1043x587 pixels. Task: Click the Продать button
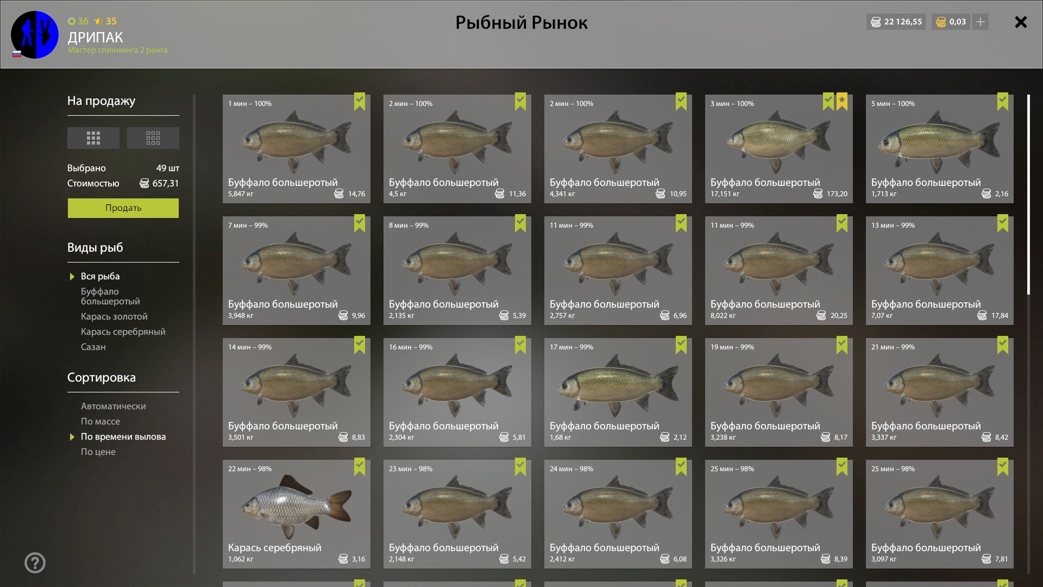[123, 208]
